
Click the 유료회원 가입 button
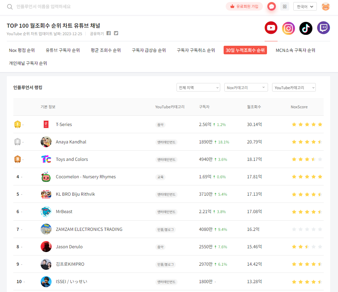coord(244,6)
